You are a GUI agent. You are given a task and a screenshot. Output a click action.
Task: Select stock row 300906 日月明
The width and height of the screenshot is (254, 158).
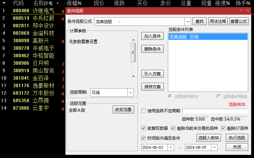(33, 63)
